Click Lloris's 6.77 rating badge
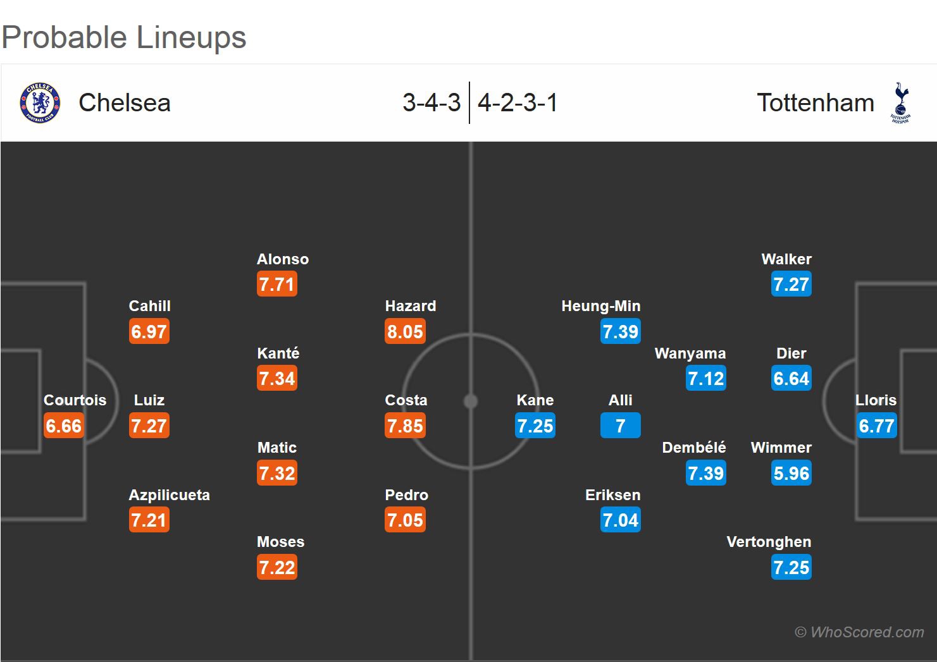This screenshot has height=662, width=937. click(876, 426)
